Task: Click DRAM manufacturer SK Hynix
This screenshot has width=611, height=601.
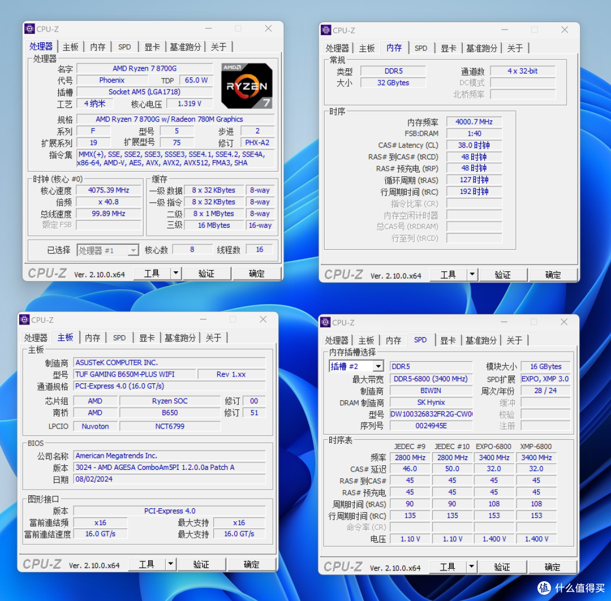Action: (x=431, y=403)
